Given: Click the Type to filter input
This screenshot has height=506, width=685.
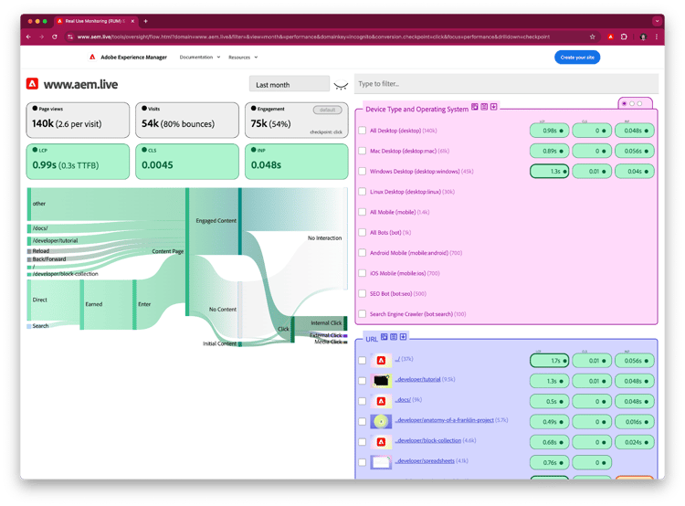Looking at the screenshot, I should click(x=506, y=84).
